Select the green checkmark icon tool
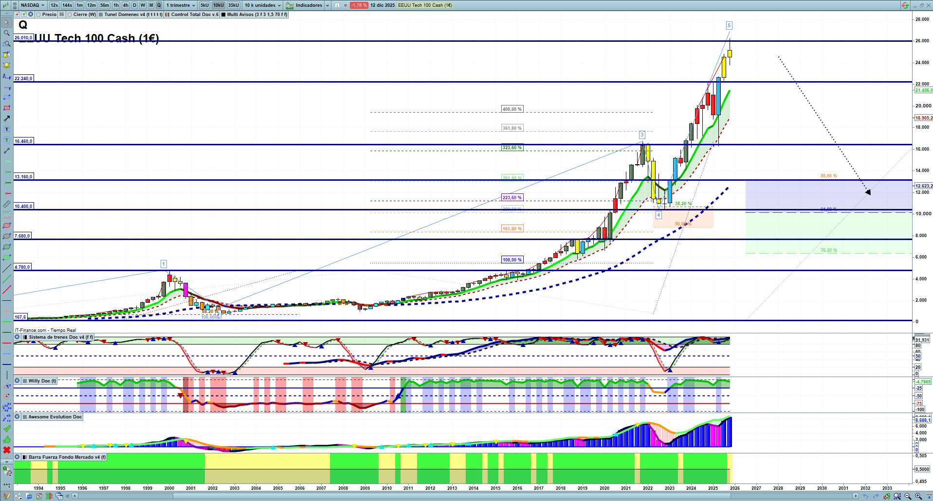This screenshot has height=501, width=933. [x=7, y=429]
